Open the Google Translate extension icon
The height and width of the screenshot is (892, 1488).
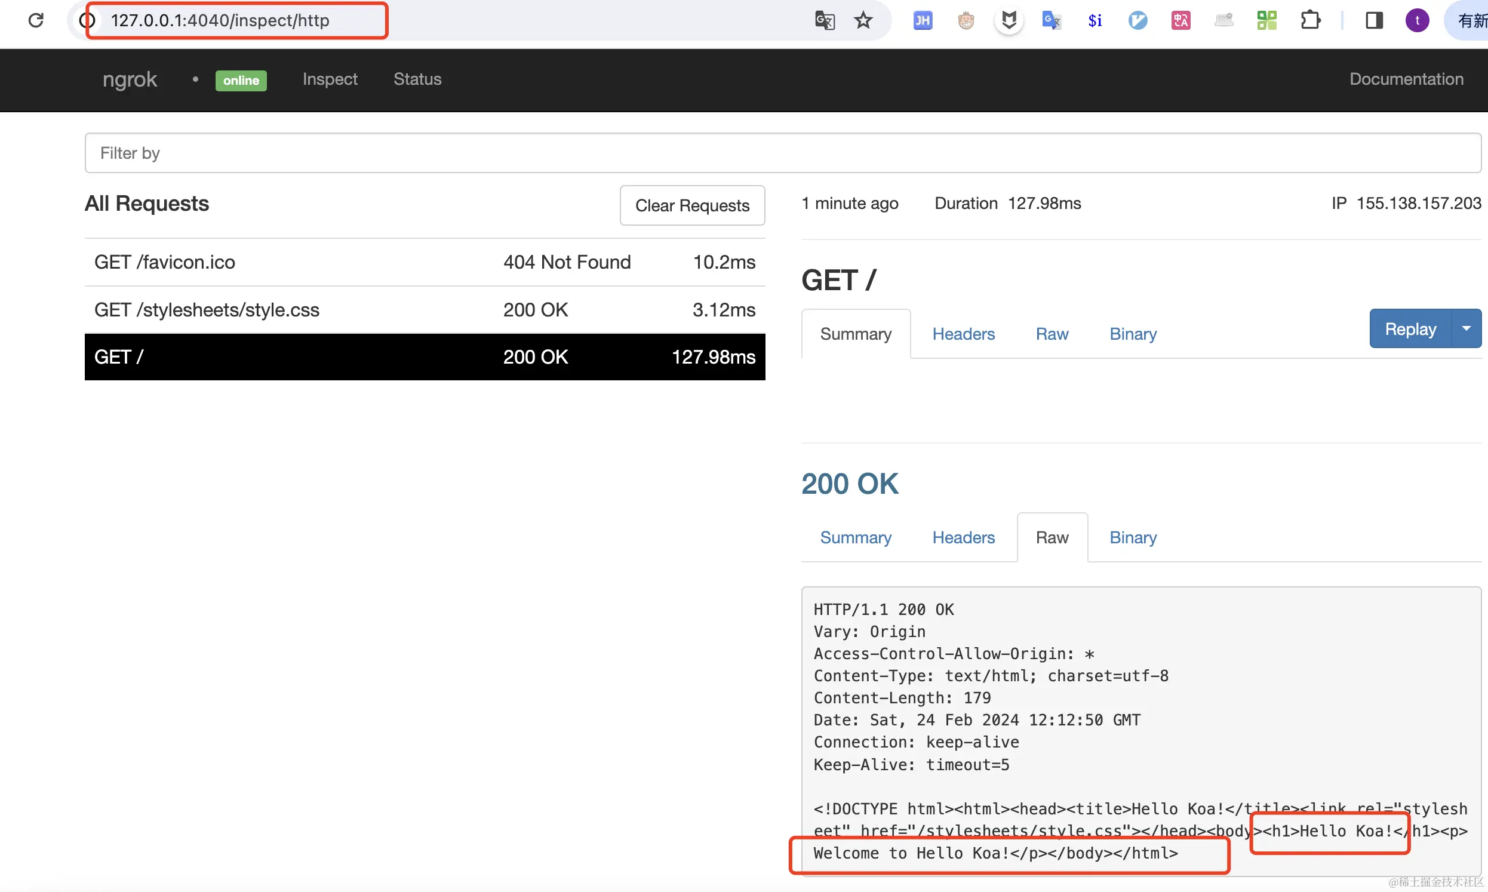point(1051,20)
